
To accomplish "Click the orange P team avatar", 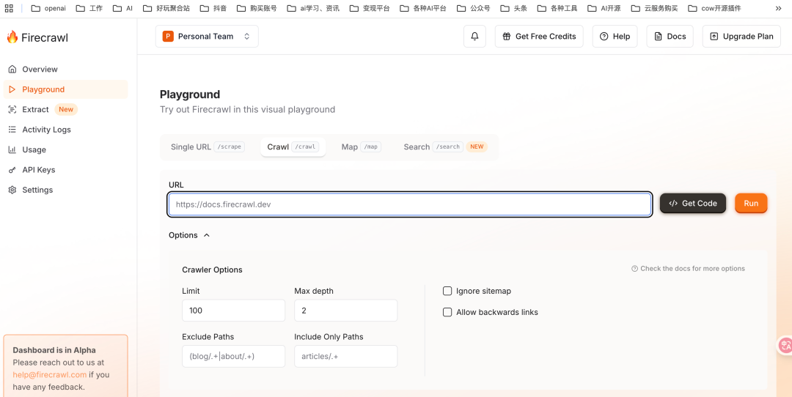I will [x=168, y=37].
